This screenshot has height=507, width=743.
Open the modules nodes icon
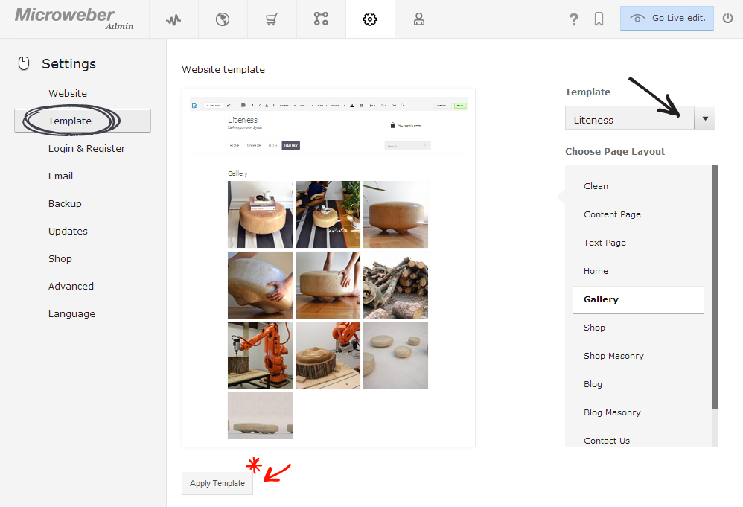(321, 19)
